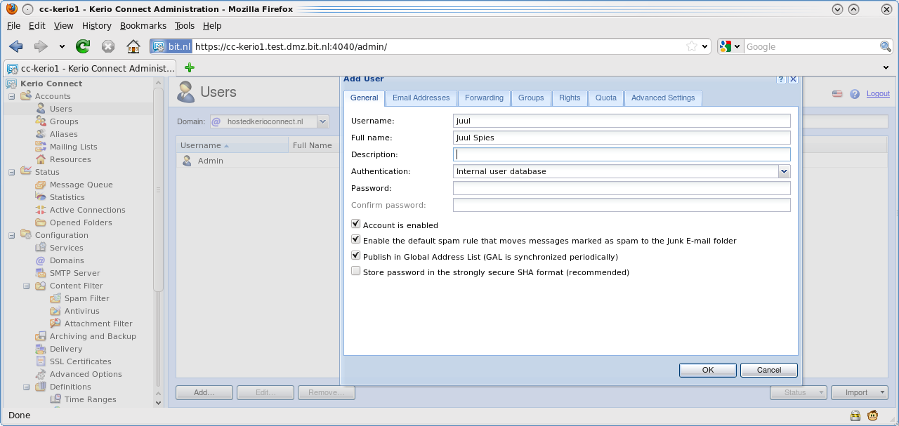Screen dimensions: 899x426
Task: Open a new tab with the green plus
Action: (x=189, y=68)
